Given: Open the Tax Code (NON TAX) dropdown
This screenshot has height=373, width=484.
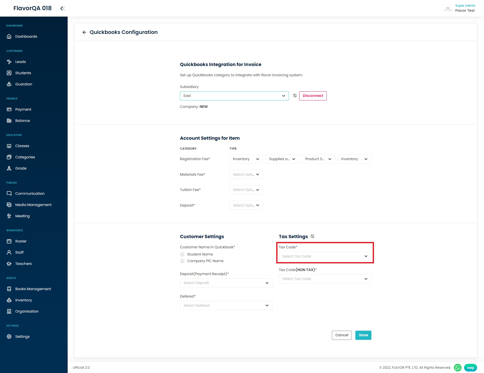Looking at the screenshot, I should tap(325, 279).
